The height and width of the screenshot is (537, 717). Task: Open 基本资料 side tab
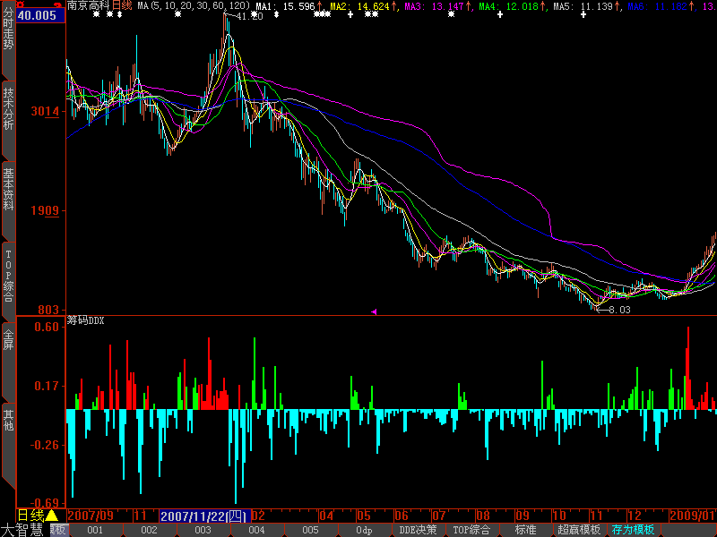click(x=8, y=188)
